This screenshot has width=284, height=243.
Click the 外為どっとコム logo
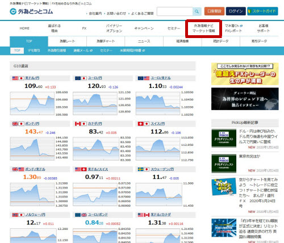tap(31, 11)
